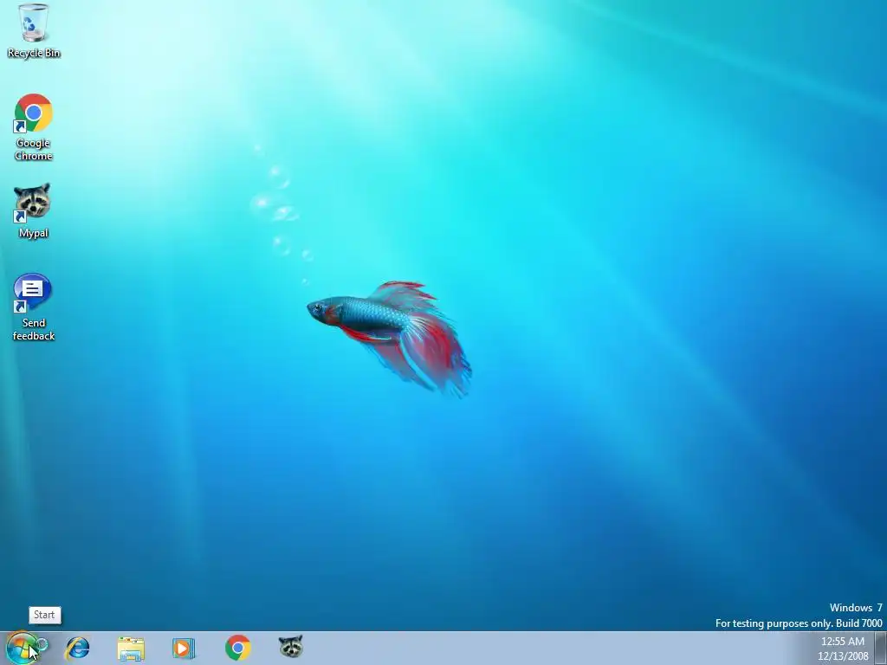
Task: Click the 12:55 AM taskbar clock
Action: tap(842, 642)
